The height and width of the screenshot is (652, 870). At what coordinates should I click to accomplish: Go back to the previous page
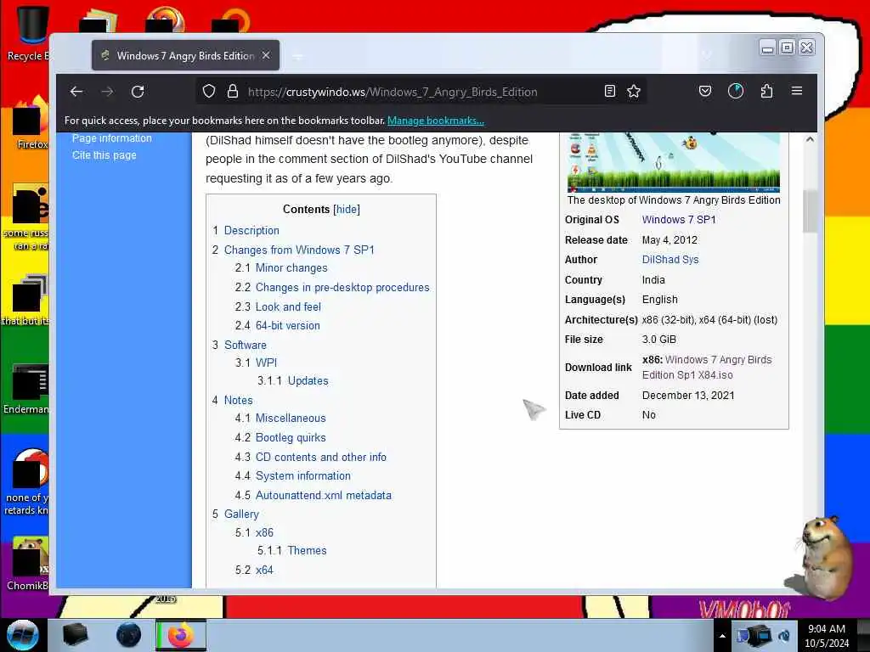pos(76,92)
